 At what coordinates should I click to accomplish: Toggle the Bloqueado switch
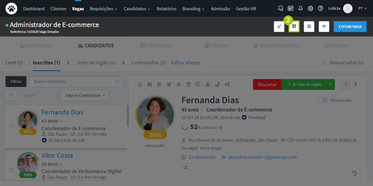[x=323, y=100]
